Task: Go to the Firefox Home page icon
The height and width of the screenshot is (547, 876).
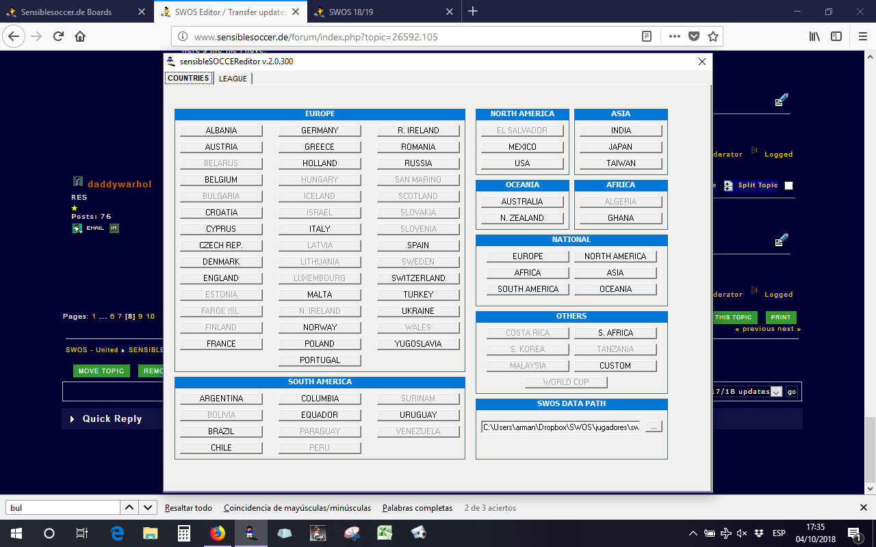Action: [x=80, y=36]
